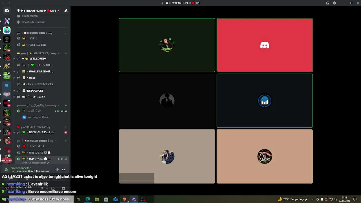The height and width of the screenshot is (203, 361).
Task: Show hidden system tray icons
Action: 313,199
